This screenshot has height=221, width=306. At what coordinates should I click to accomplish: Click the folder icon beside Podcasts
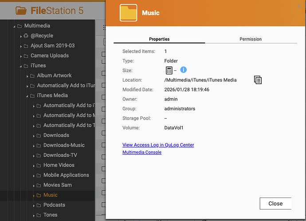click(x=39, y=205)
